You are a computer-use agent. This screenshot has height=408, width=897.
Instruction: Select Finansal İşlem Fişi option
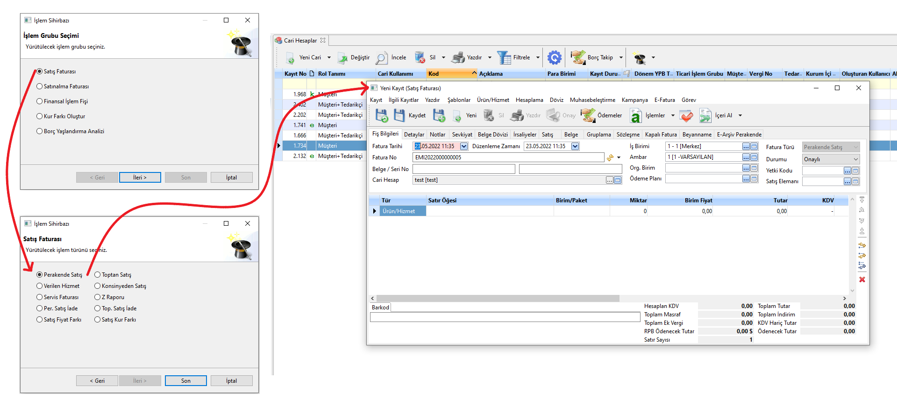point(40,101)
